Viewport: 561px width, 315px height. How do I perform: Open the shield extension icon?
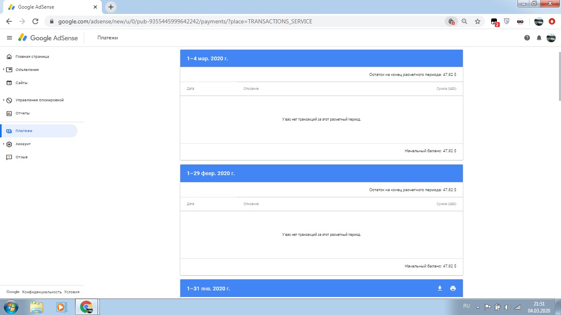[507, 21]
